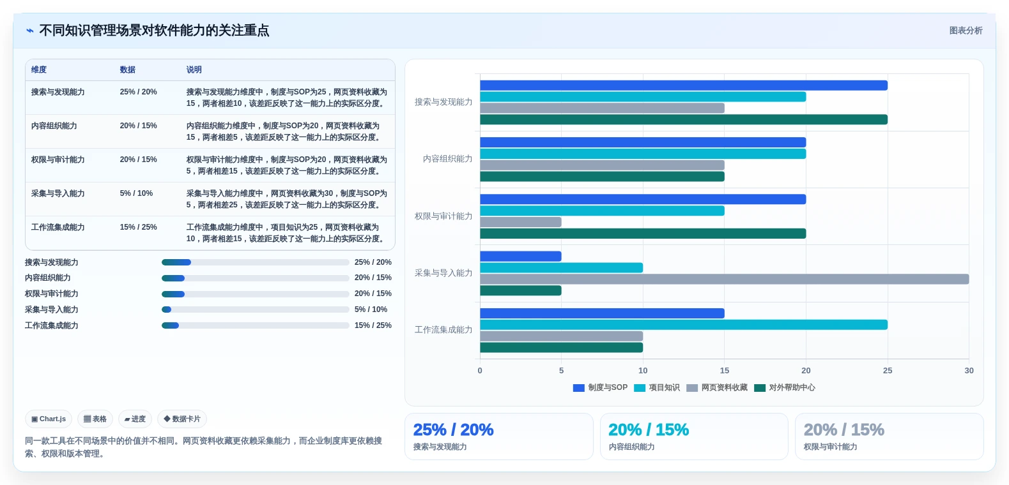Click the 权限与审计能力 chart axis label

tap(443, 216)
